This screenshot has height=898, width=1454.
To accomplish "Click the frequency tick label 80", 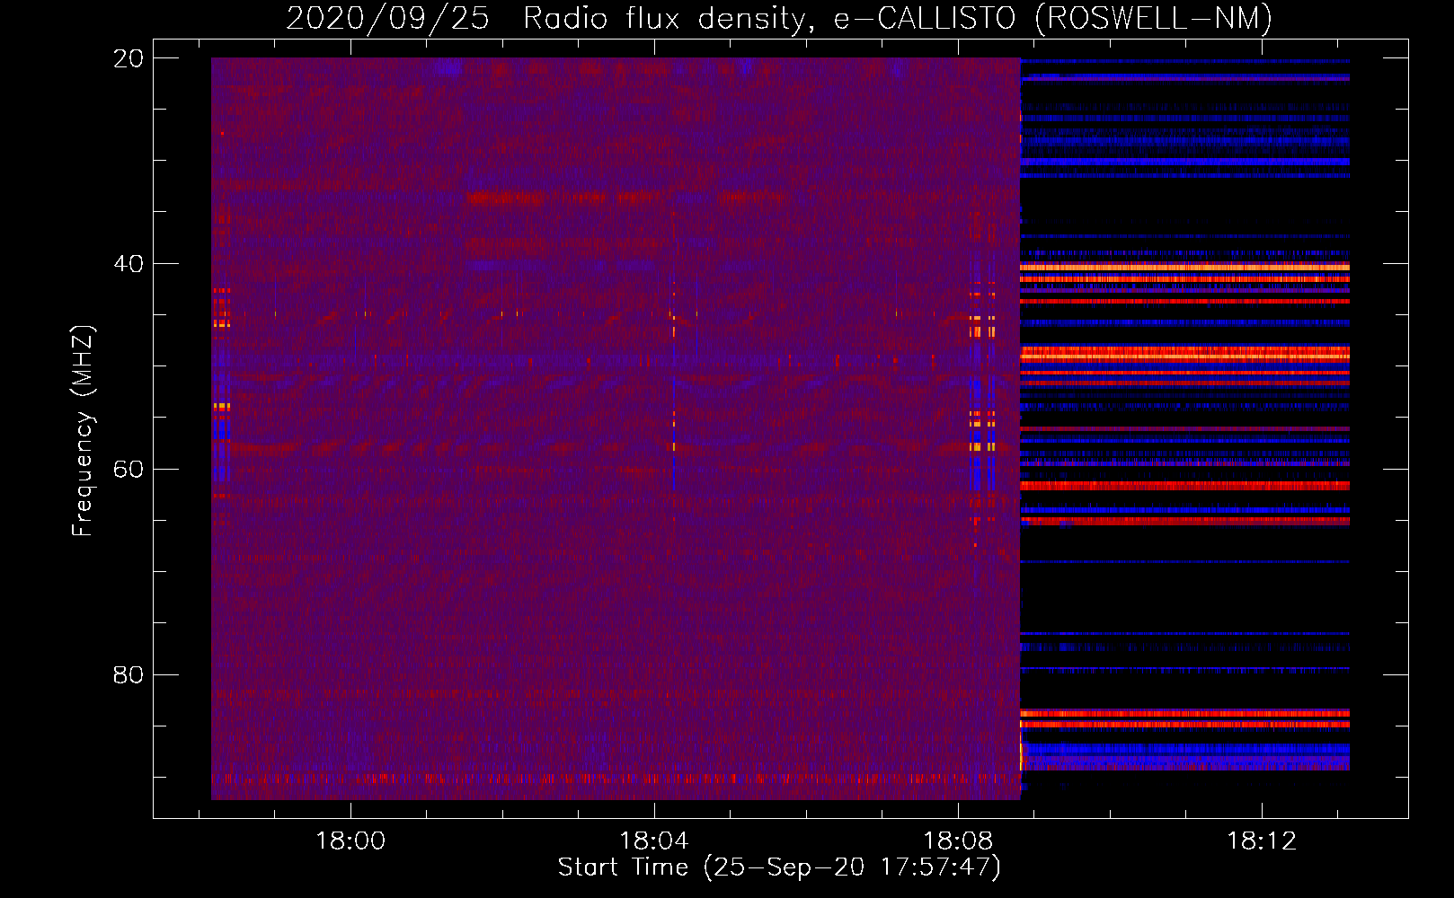I will click(129, 674).
